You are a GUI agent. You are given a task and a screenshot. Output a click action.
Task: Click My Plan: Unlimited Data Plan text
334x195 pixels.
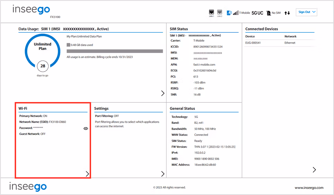click(84, 37)
